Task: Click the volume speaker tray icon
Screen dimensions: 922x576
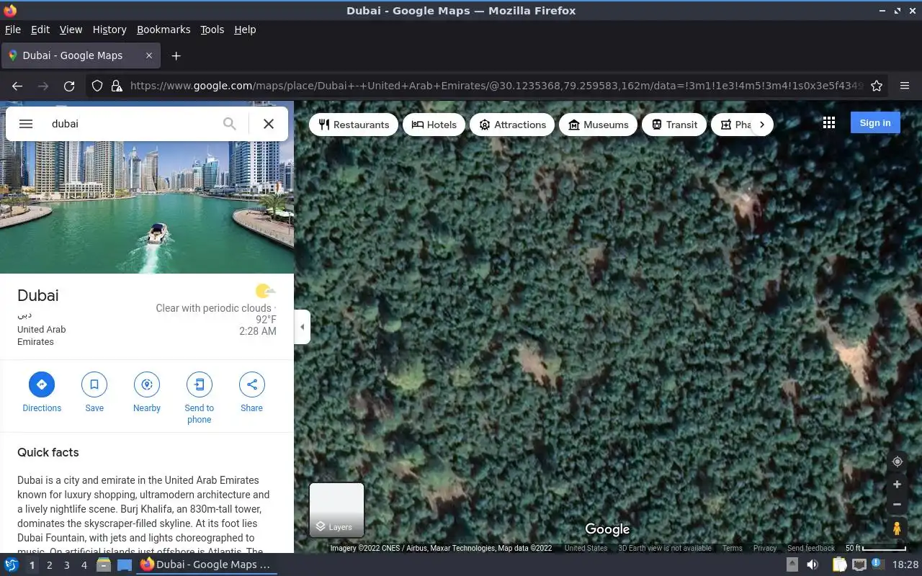Action: (812, 564)
